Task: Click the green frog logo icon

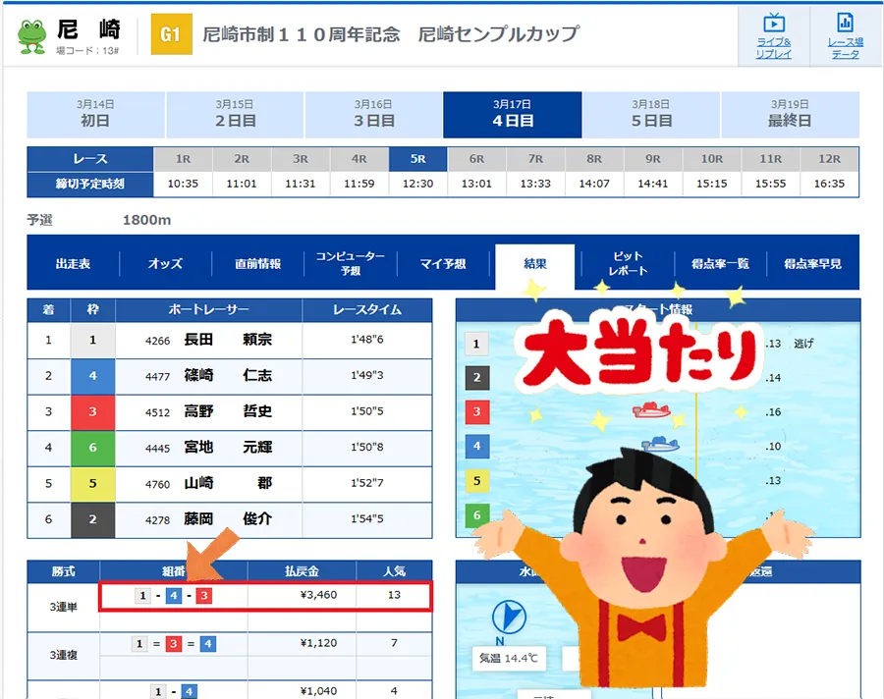Action: tap(31, 34)
